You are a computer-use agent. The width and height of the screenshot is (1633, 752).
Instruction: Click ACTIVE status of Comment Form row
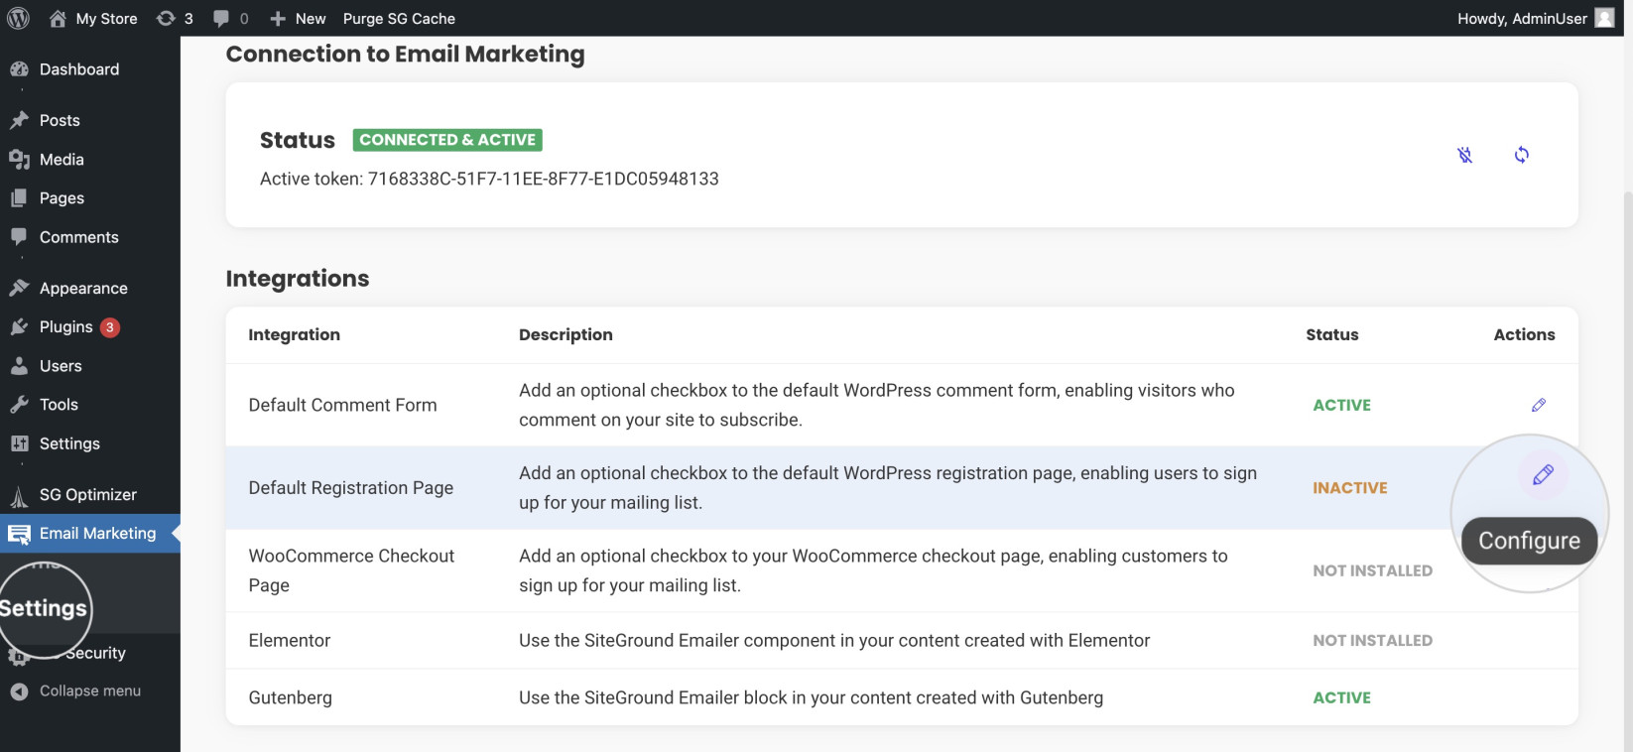[1342, 405]
